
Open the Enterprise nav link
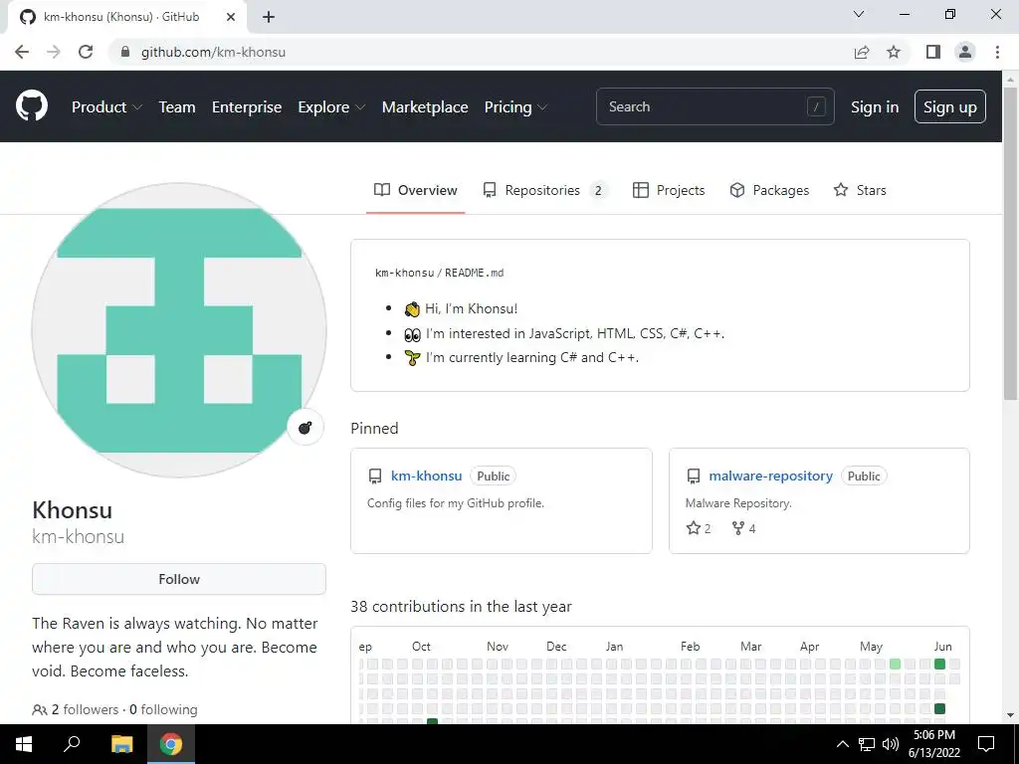247,107
